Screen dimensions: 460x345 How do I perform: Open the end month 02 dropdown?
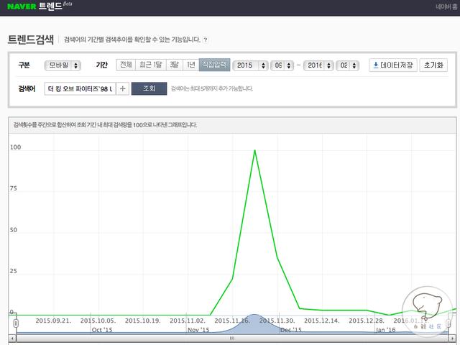tap(346, 65)
